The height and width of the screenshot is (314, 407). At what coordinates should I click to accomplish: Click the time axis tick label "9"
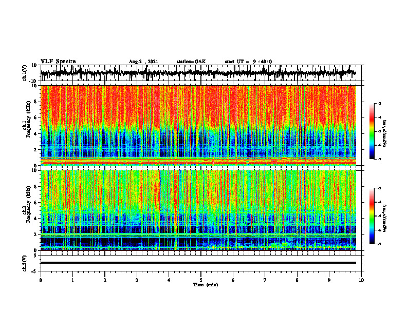pyautogui.click(x=329, y=280)
